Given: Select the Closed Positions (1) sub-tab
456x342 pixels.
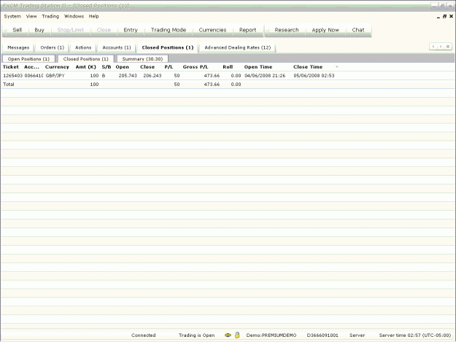Looking at the screenshot, I should pyautogui.click(x=86, y=58).
